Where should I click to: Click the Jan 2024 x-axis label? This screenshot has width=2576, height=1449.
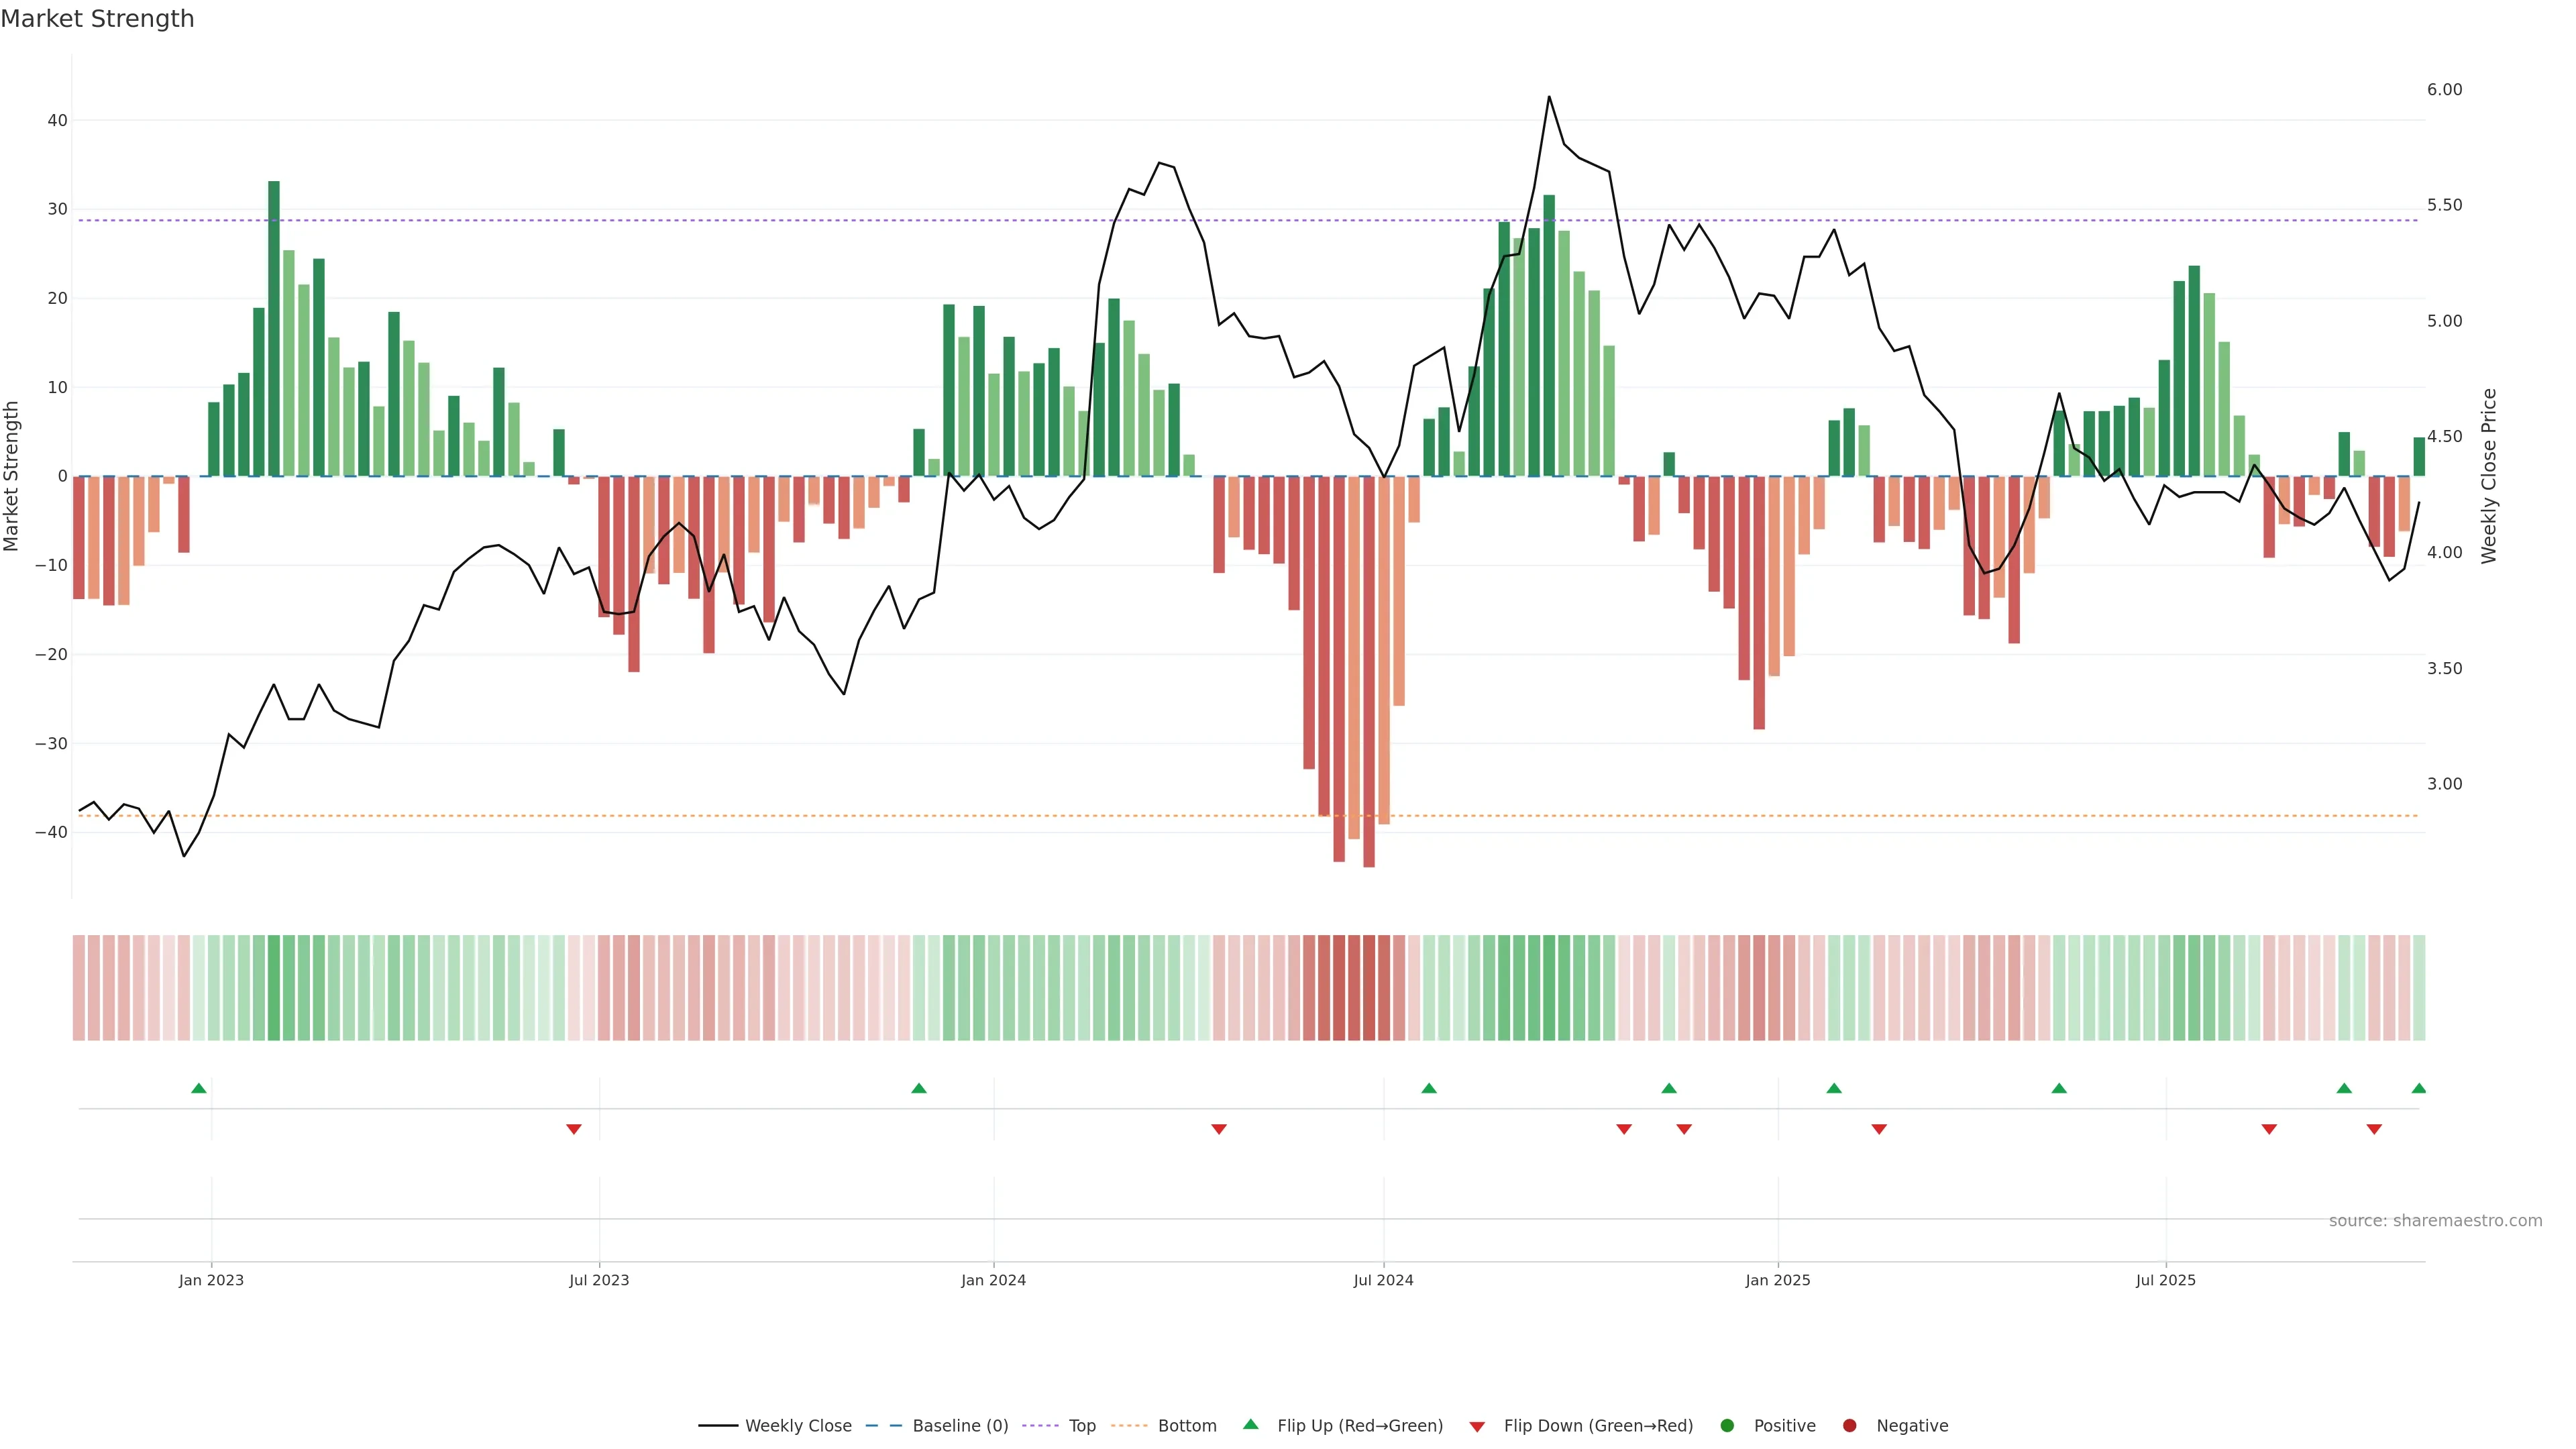point(993,1280)
